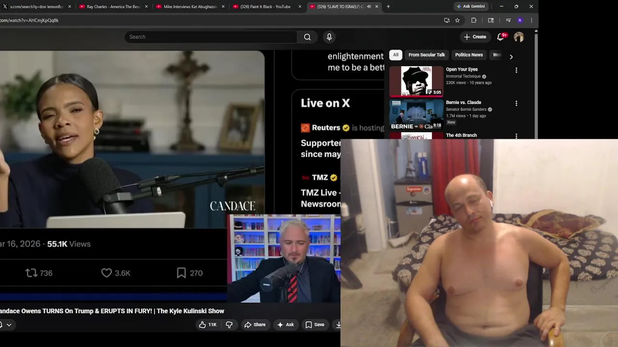Open the Bernie vs. Claude video thumbnail
The image size is (618, 347).
[416, 115]
